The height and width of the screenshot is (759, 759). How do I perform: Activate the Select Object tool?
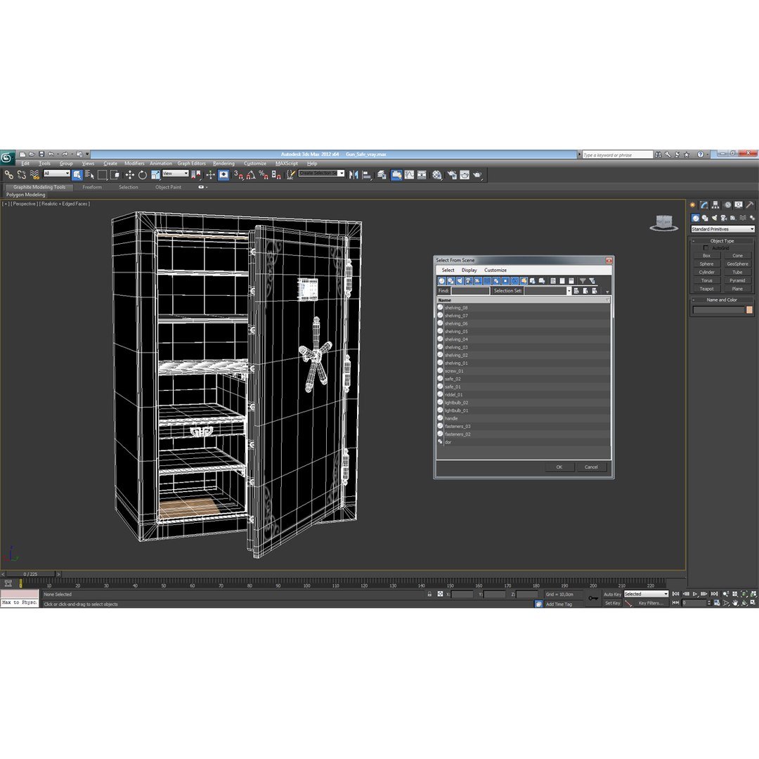[x=77, y=175]
